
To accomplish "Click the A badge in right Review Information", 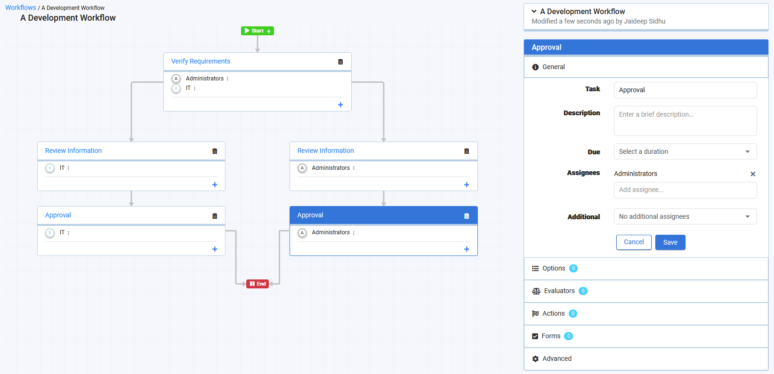I will pos(302,168).
